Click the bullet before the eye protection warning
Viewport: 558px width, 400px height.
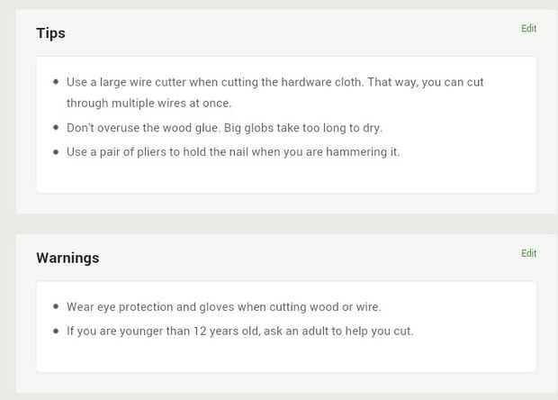coord(57,307)
